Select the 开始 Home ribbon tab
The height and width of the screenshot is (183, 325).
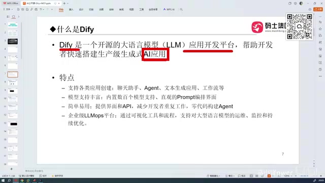(61, 10)
